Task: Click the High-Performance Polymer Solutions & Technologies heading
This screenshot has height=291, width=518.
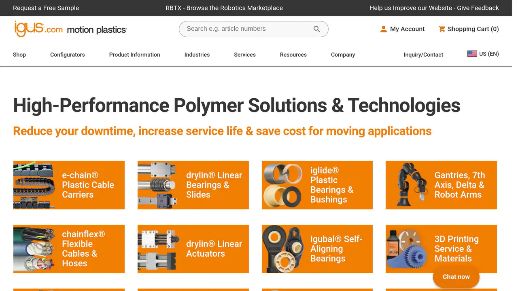Action: (237, 105)
